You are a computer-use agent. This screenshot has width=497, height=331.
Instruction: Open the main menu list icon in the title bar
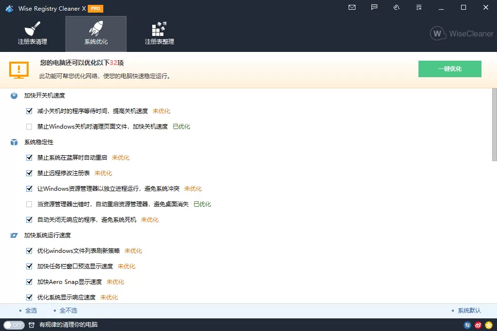(x=418, y=7)
